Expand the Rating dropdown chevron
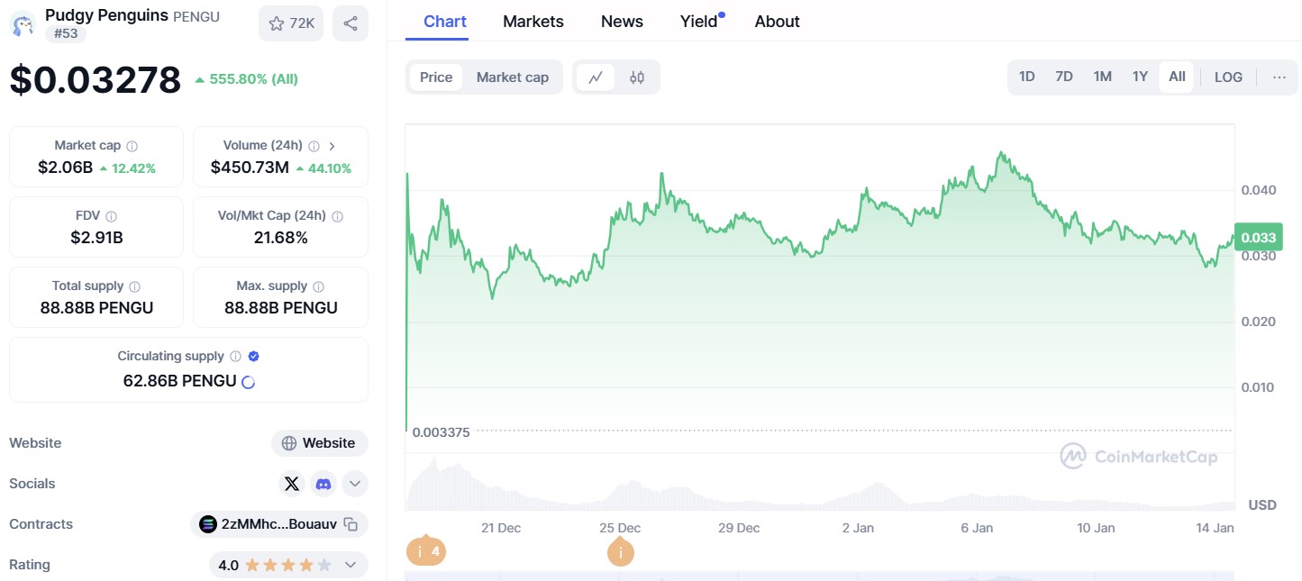Viewport: 1302px width, 581px height. [351, 565]
